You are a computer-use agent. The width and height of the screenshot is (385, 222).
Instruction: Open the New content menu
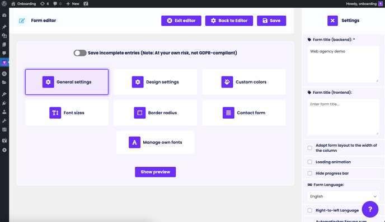(x=73, y=4)
